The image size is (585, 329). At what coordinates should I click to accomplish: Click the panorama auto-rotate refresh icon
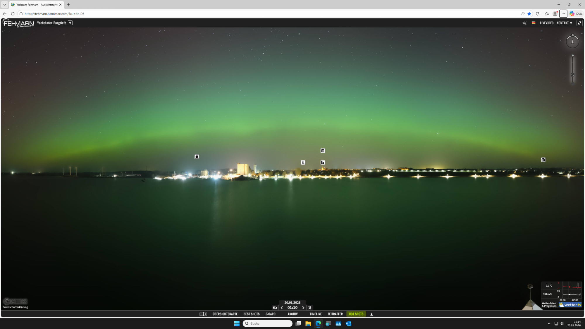(x=275, y=308)
